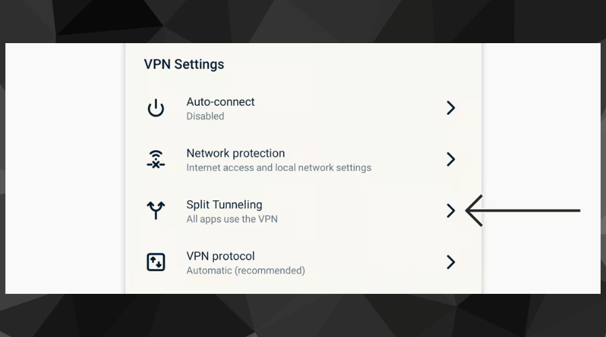Click the "All apps use the VPN" text
The height and width of the screenshot is (337, 606).
232,218
